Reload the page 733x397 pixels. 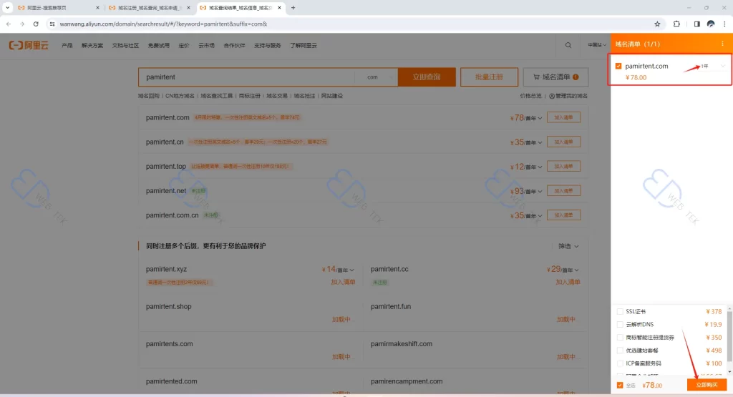pyautogui.click(x=36, y=24)
